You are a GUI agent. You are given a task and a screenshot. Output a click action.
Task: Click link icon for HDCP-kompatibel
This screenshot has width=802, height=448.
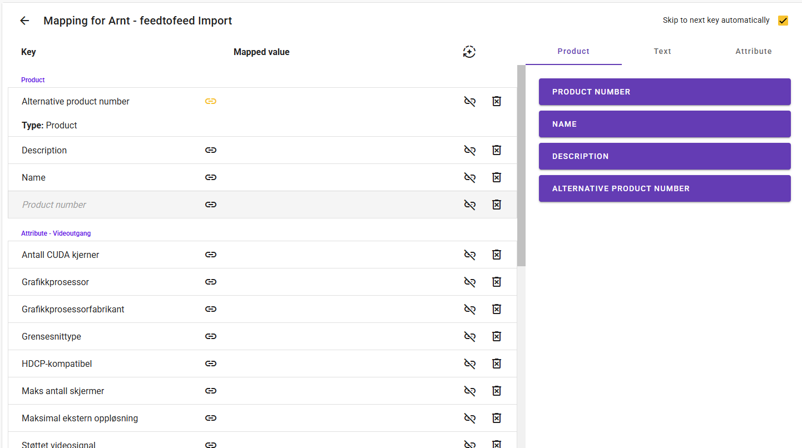point(210,364)
